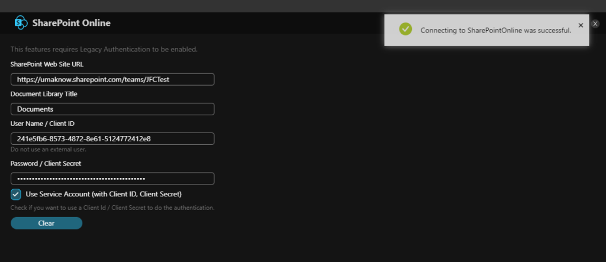Select the User Name / Client ID field

point(112,139)
